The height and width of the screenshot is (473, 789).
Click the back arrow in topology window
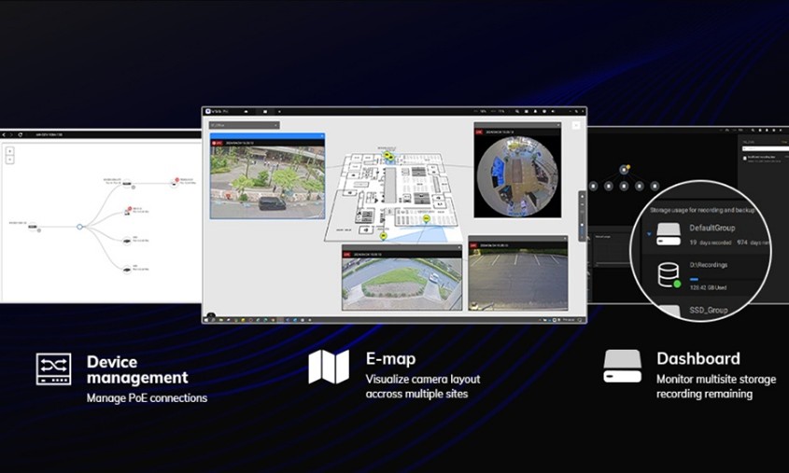point(6,135)
